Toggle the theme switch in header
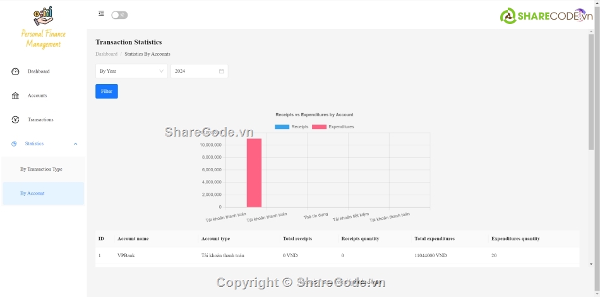600x297 pixels. pos(119,15)
